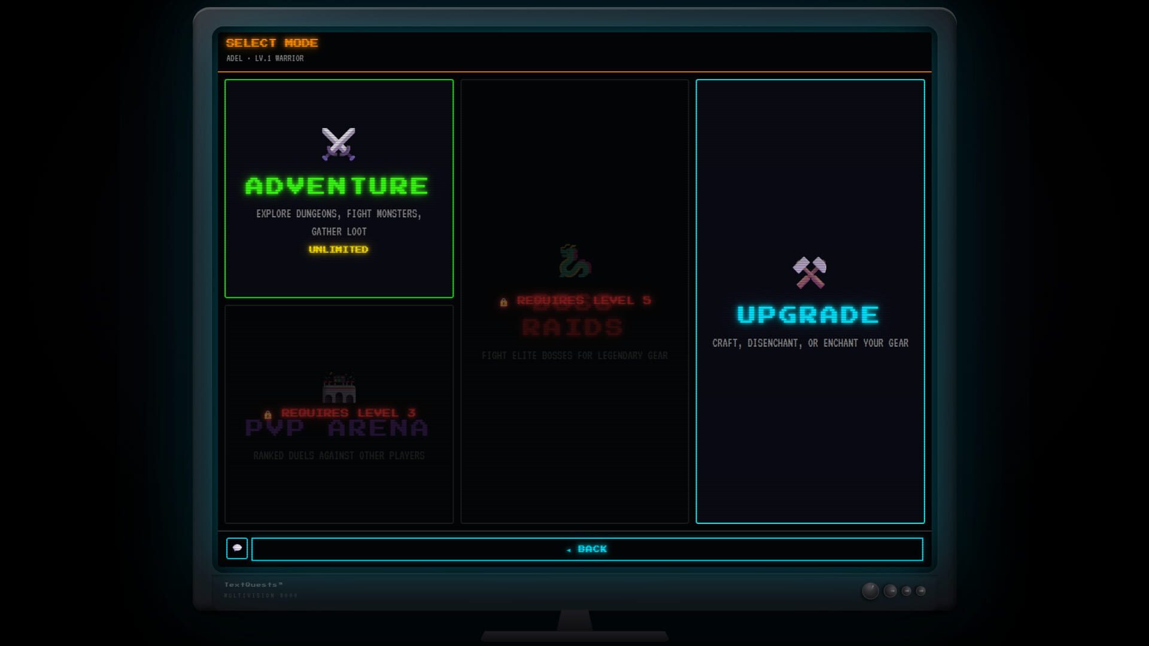
Task: Click the SELECT MODE title heading
Action: tap(272, 42)
